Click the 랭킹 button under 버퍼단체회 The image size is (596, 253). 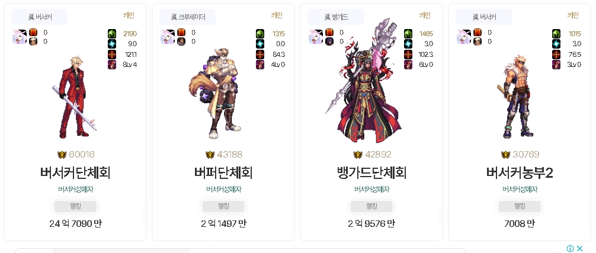[x=223, y=206]
